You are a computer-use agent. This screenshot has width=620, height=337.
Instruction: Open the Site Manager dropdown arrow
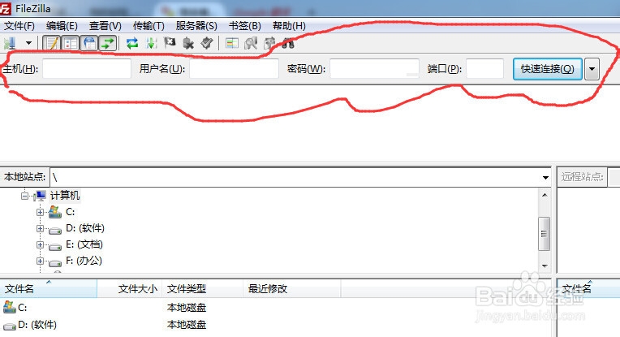[x=29, y=43]
